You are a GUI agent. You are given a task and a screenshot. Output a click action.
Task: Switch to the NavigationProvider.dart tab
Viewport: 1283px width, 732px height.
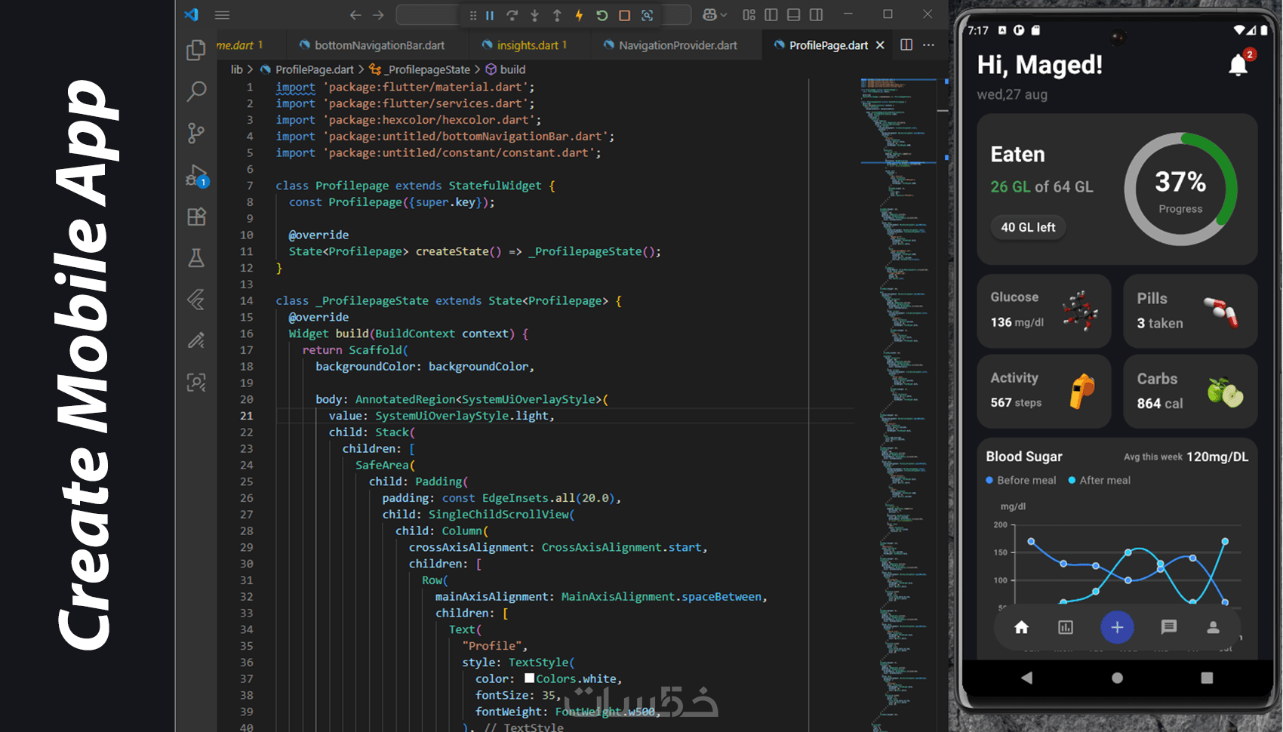click(x=677, y=45)
